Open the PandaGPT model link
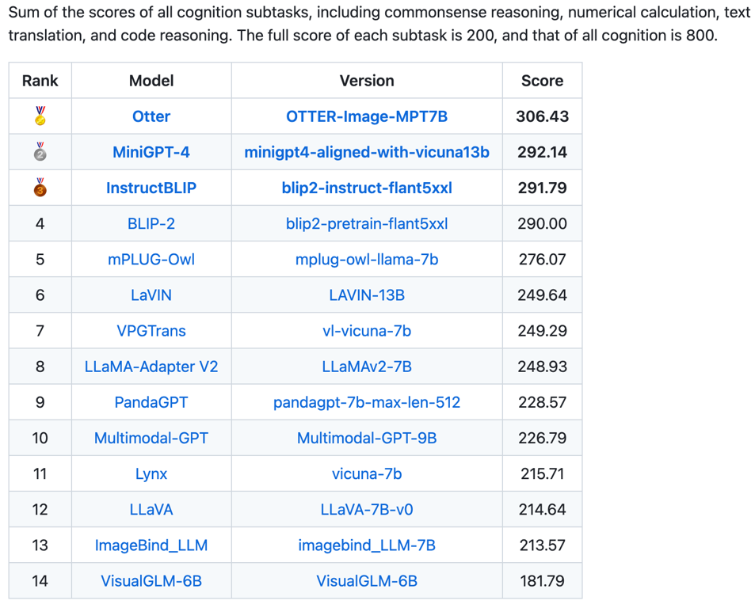 pos(151,402)
